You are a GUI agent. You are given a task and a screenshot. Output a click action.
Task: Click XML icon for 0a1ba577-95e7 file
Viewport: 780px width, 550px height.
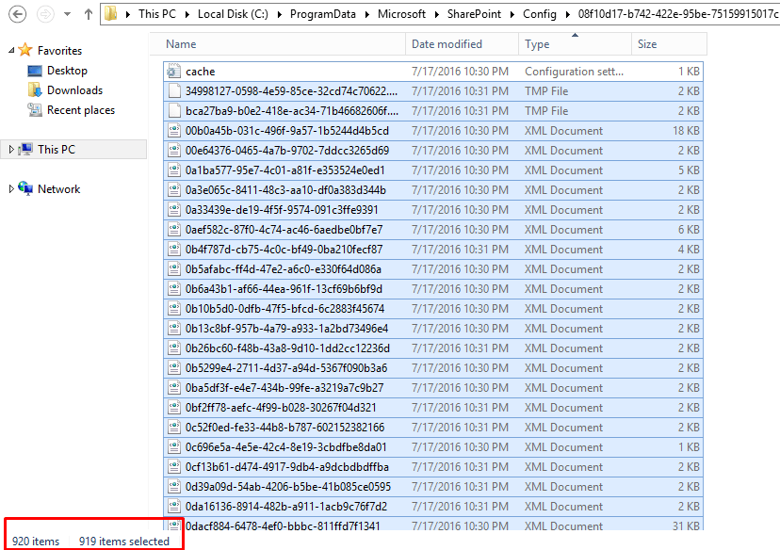click(x=173, y=170)
